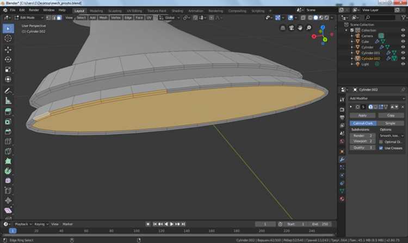This screenshot has width=408, height=243.
Task: Open the Add Modifier dropdown
Action: (x=377, y=98)
